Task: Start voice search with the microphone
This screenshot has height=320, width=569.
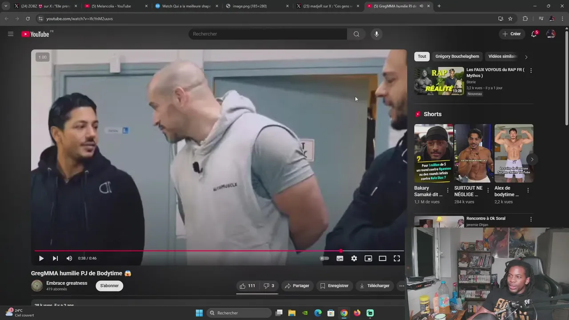Action: 377,34
